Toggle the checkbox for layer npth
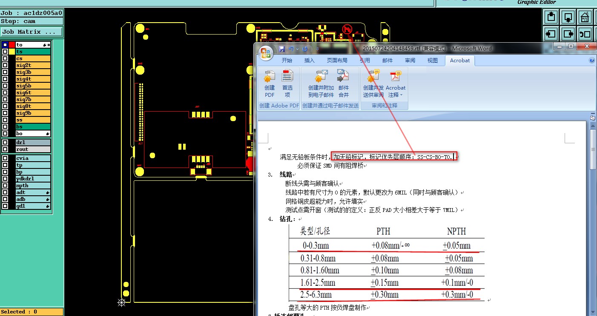The image size is (597, 316). point(5,186)
